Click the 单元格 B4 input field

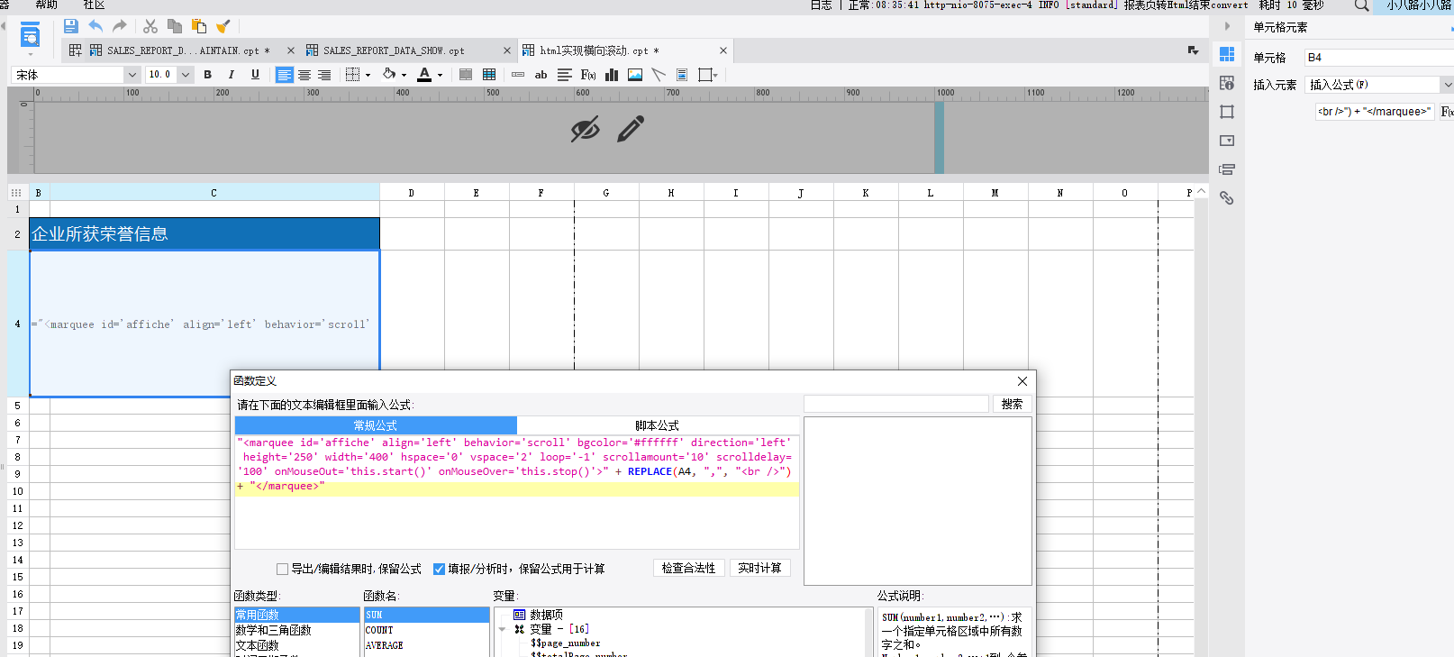[x=1379, y=58]
